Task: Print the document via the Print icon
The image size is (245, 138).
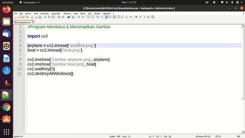Action: click(39, 17)
